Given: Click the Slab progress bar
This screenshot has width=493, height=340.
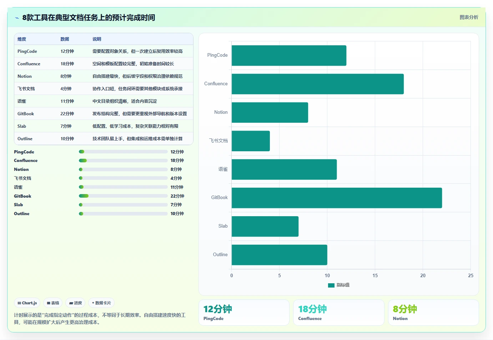Looking at the screenshot, I should point(123,205).
